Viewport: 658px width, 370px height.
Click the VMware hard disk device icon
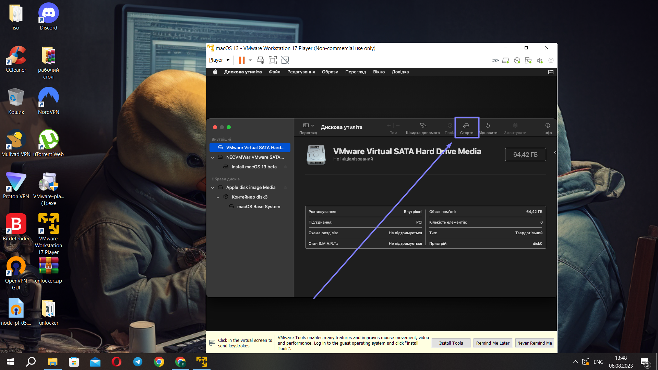(506, 60)
